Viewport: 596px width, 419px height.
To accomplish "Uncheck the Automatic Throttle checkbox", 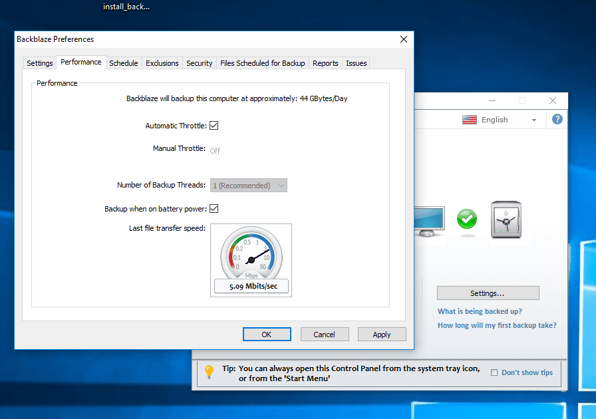I will (x=214, y=126).
